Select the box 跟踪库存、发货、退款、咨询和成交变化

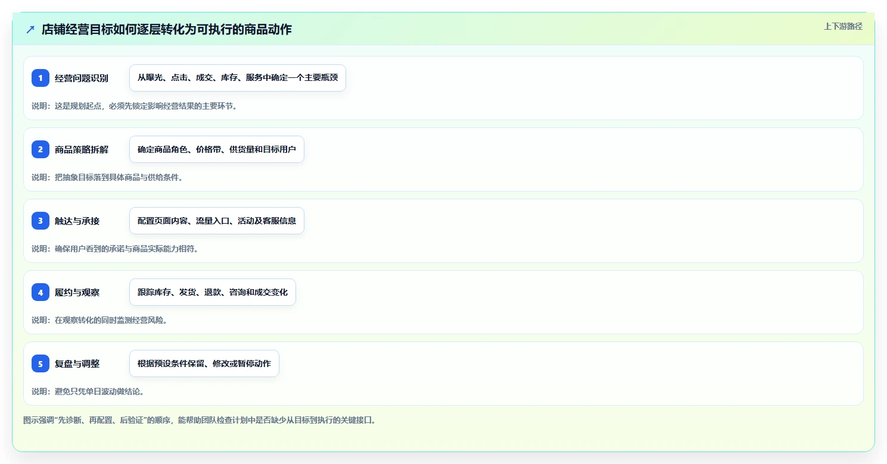[213, 292]
